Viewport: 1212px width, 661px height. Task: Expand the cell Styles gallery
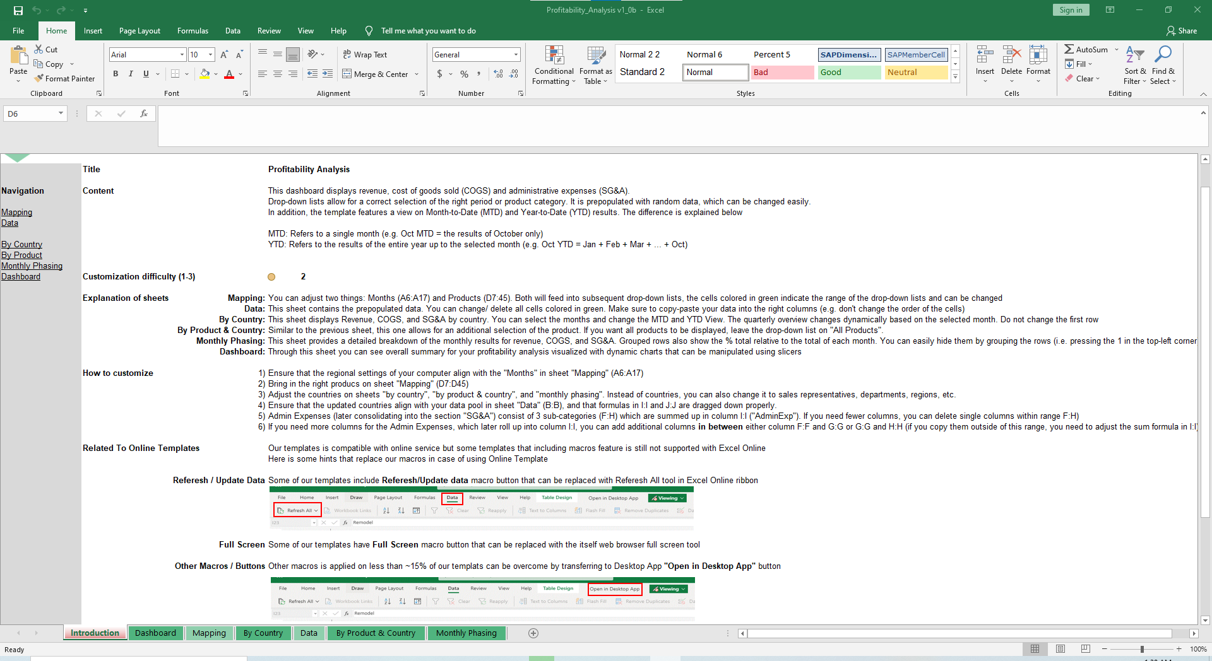tap(956, 77)
